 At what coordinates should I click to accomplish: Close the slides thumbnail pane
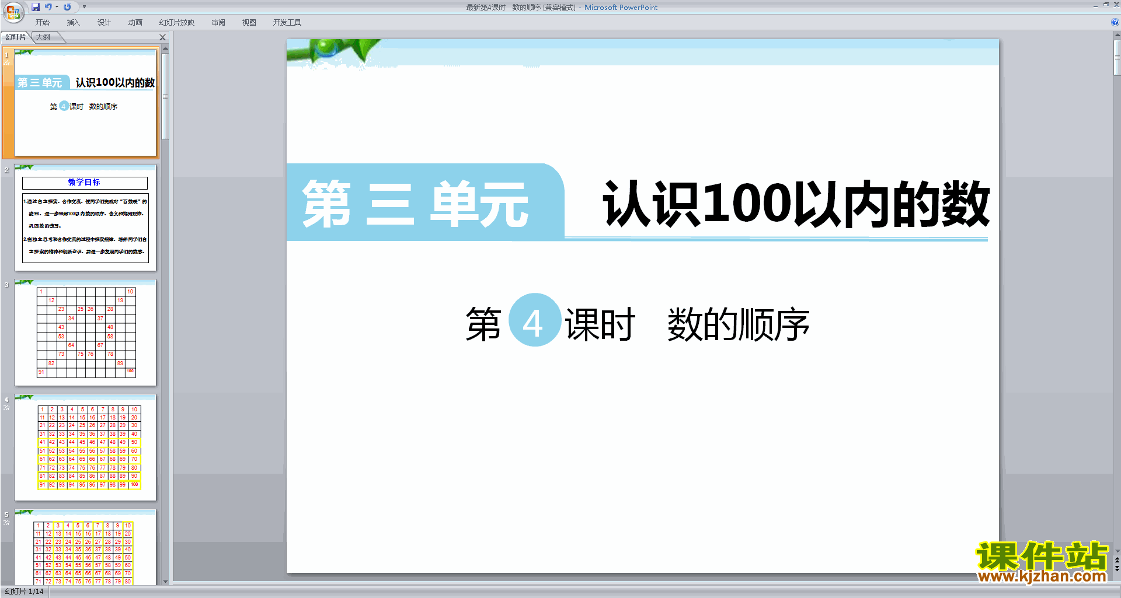(163, 37)
